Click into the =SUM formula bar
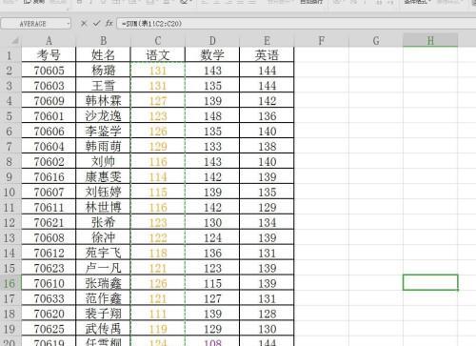Image resolution: width=476 pixels, height=346 pixels. point(296,24)
